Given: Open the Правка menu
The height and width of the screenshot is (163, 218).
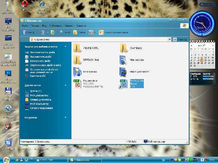Looking at the screenshot, I should click(35, 26).
